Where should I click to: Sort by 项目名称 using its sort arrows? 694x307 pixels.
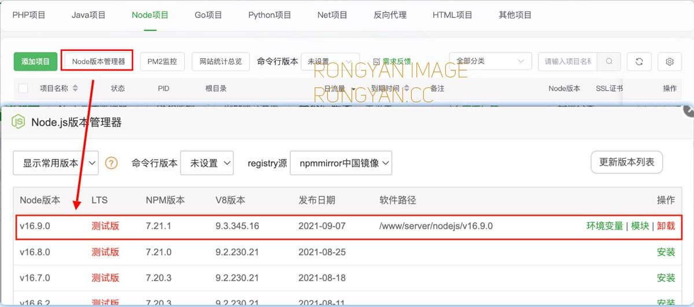[75, 88]
